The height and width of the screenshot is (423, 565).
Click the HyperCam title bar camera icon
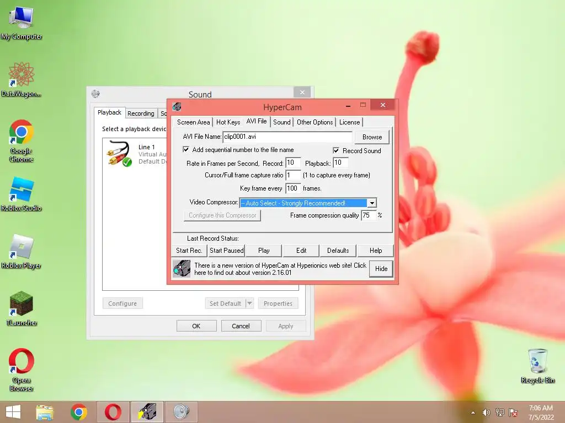pyautogui.click(x=177, y=106)
